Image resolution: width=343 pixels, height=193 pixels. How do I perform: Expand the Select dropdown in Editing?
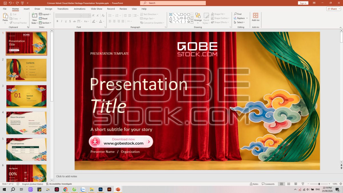[239, 22]
